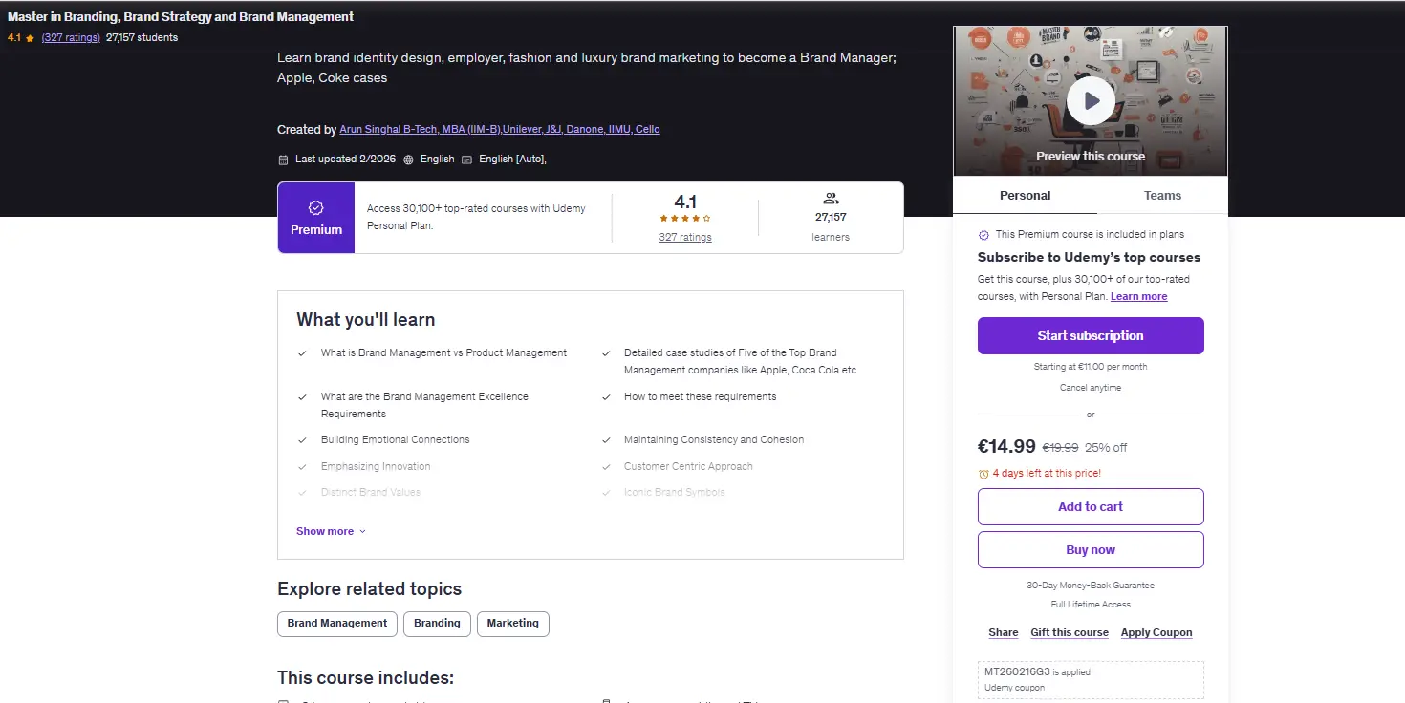The width and height of the screenshot is (1405, 703).
Task: Expand the Show more chevron
Action: click(362, 532)
